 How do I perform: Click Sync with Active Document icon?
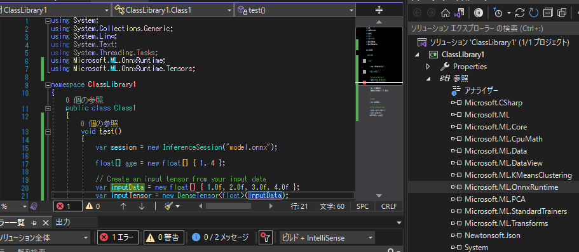coord(519,13)
